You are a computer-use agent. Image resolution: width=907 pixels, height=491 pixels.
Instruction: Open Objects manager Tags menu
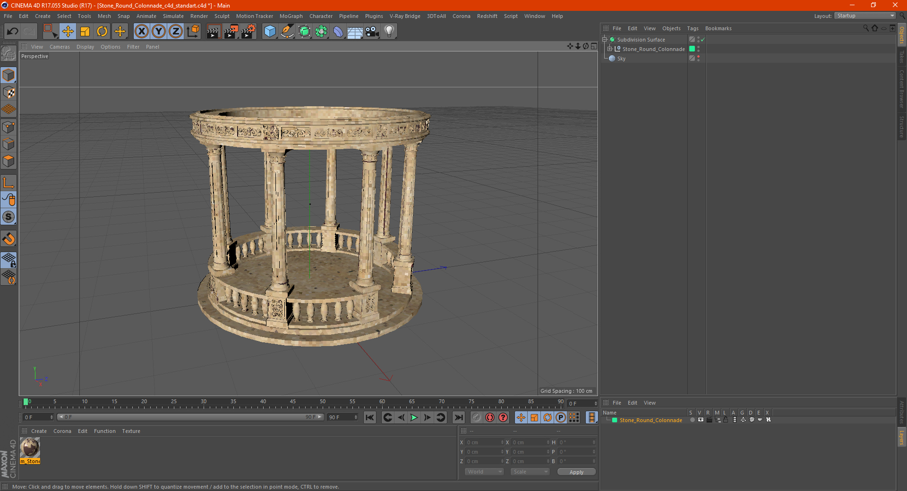pos(693,28)
